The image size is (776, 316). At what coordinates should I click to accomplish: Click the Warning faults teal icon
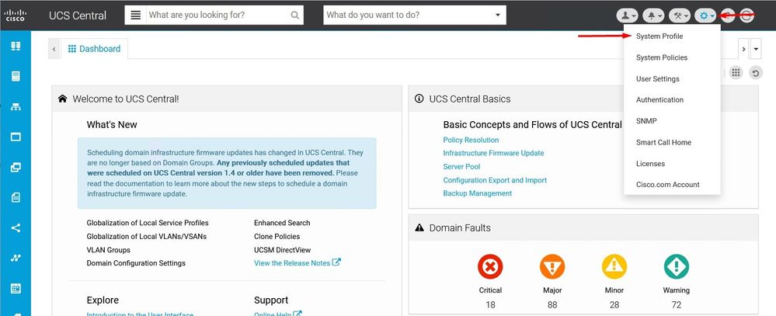pyautogui.click(x=676, y=266)
